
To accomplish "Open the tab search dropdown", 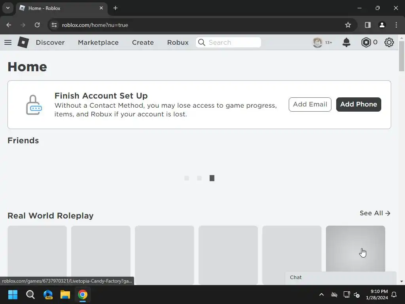I will coord(8,8).
